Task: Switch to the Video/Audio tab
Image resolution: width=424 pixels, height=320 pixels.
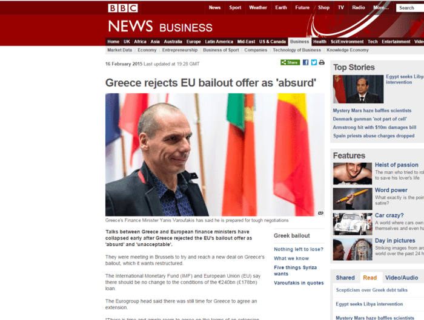Action: tap(401, 278)
